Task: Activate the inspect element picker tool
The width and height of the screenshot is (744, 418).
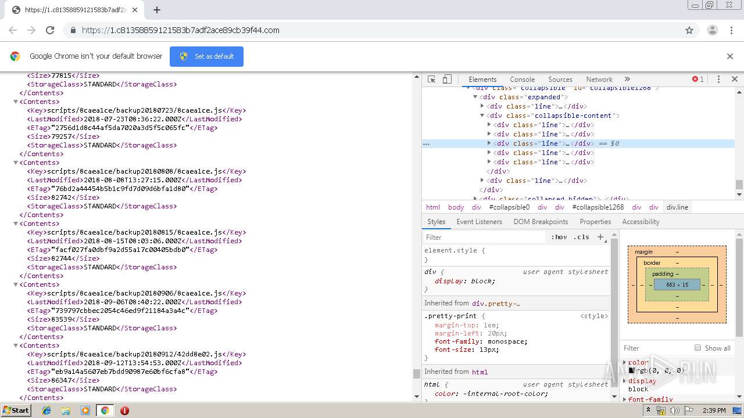Action: 431,80
